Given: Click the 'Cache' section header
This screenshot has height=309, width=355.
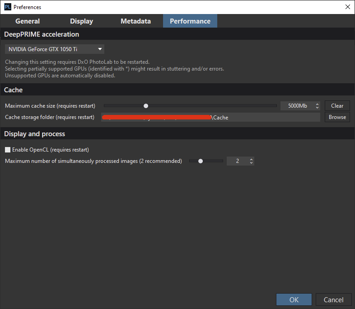Looking at the screenshot, I should tap(14, 90).
